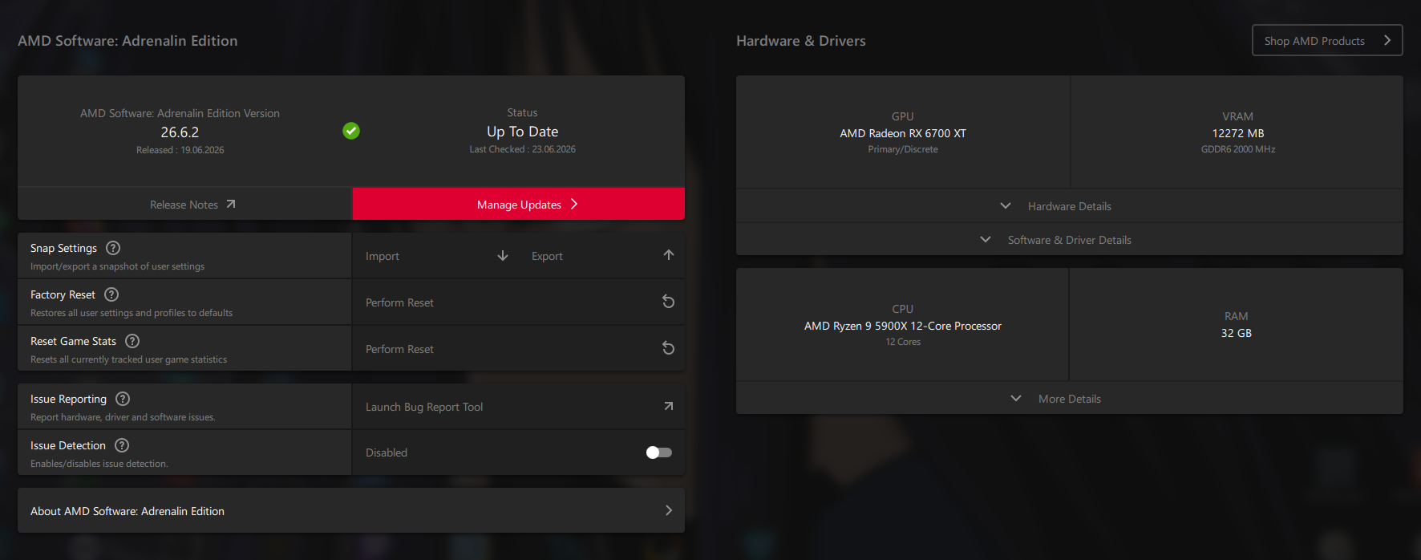This screenshot has height=560, width=1421.
Task: Click the help icon next to Reset Game Stats
Action: point(132,341)
